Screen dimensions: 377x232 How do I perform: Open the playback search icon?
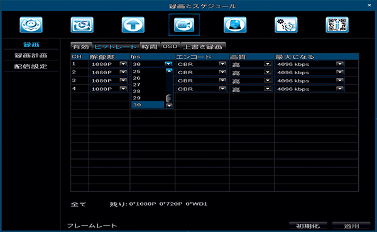tap(82, 25)
